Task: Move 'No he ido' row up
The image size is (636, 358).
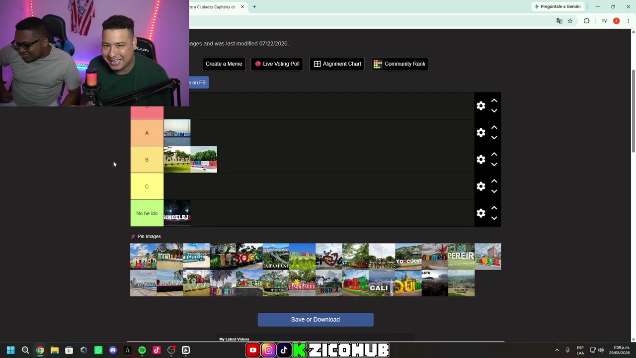Action: (x=494, y=208)
